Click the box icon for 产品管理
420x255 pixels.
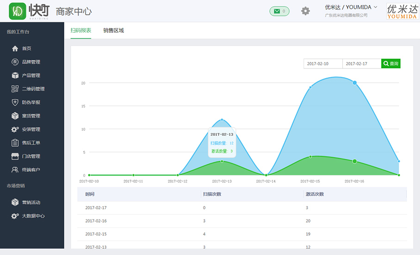coord(15,75)
